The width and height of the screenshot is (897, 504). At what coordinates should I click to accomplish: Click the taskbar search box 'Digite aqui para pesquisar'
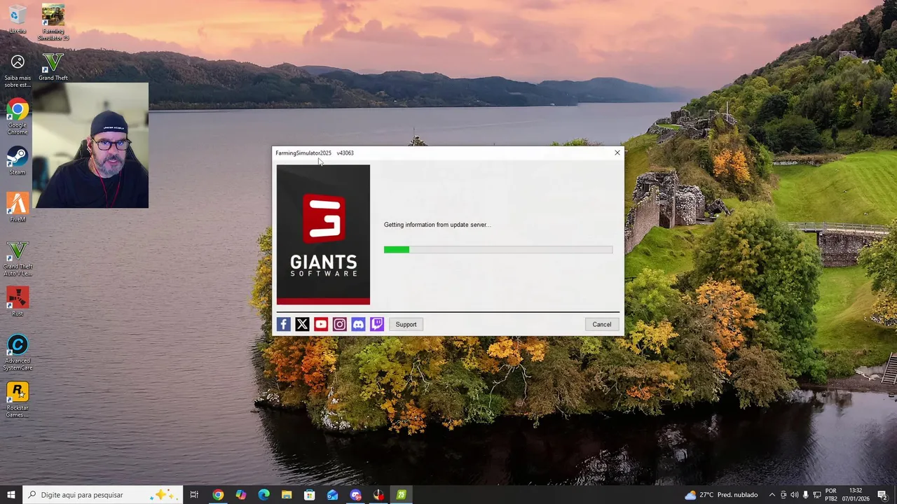[x=102, y=495]
